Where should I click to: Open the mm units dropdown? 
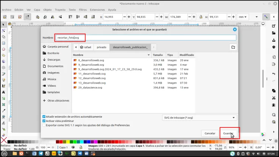click(x=243, y=17)
